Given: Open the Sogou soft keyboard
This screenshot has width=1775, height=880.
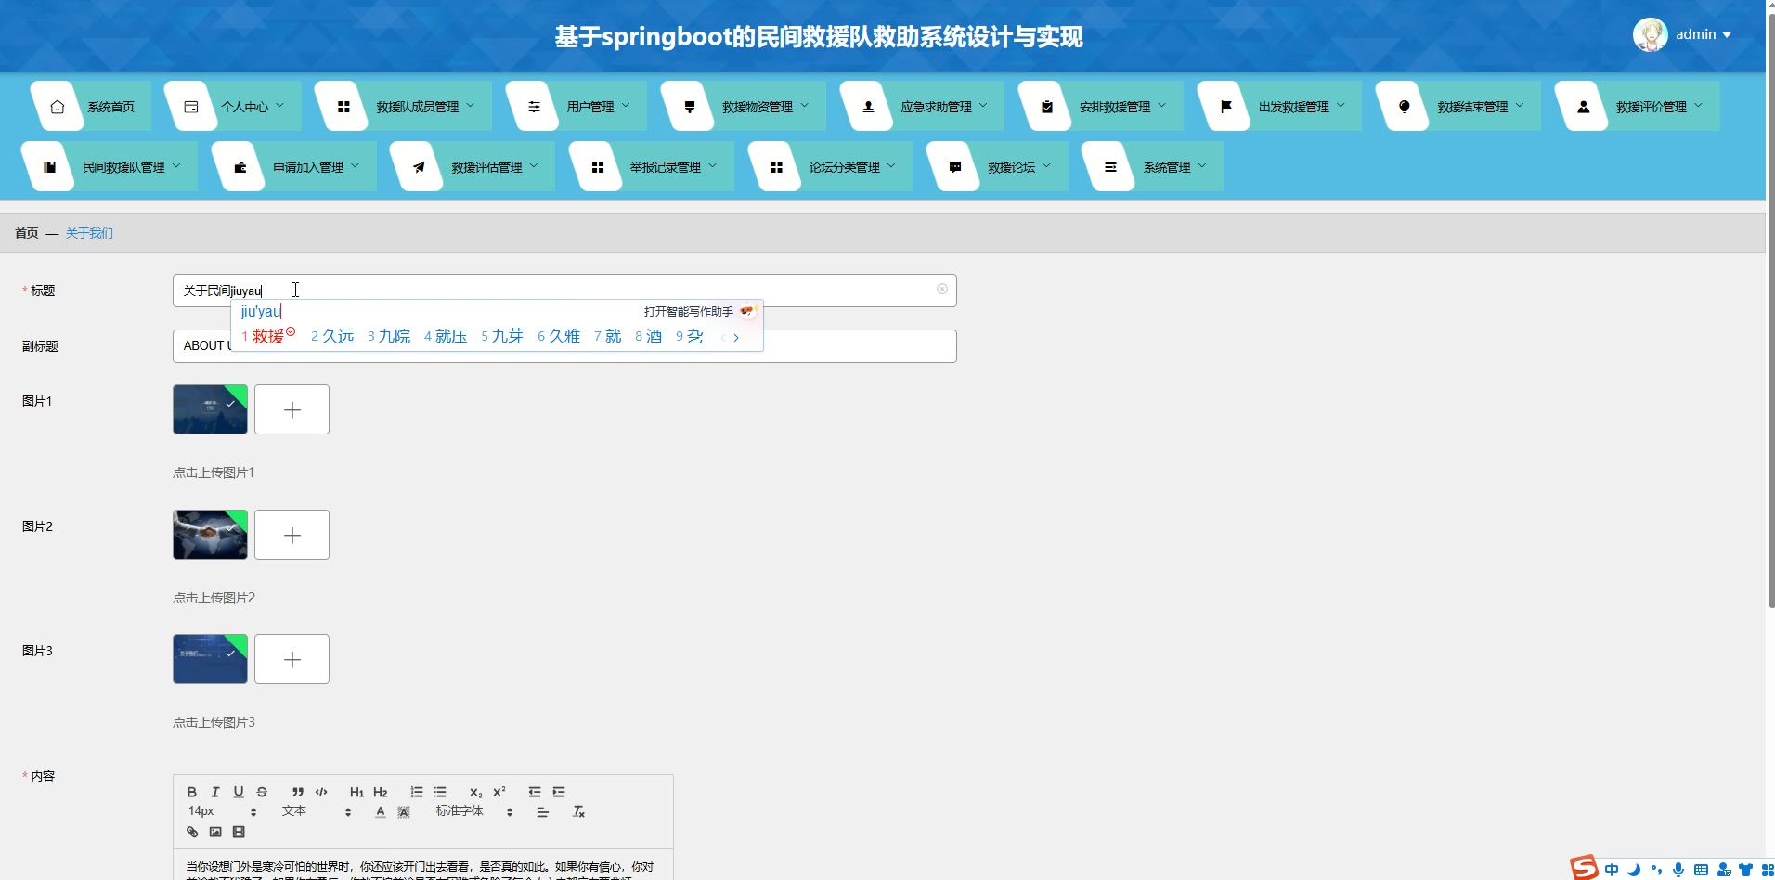Looking at the screenshot, I should (x=1701, y=870).
